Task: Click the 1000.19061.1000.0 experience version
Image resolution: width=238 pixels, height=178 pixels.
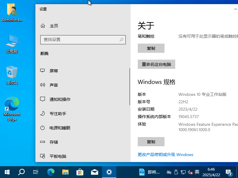Action: point(194,130)
